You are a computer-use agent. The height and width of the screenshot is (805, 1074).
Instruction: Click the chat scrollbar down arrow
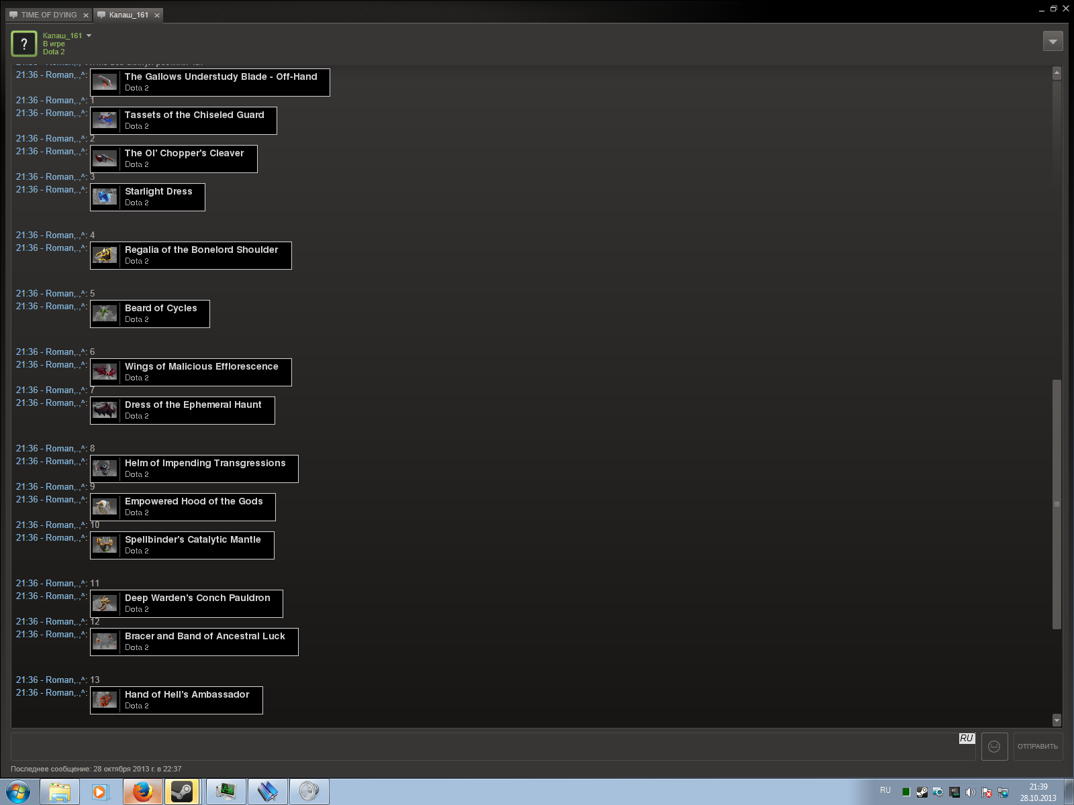pos(1057,720)
